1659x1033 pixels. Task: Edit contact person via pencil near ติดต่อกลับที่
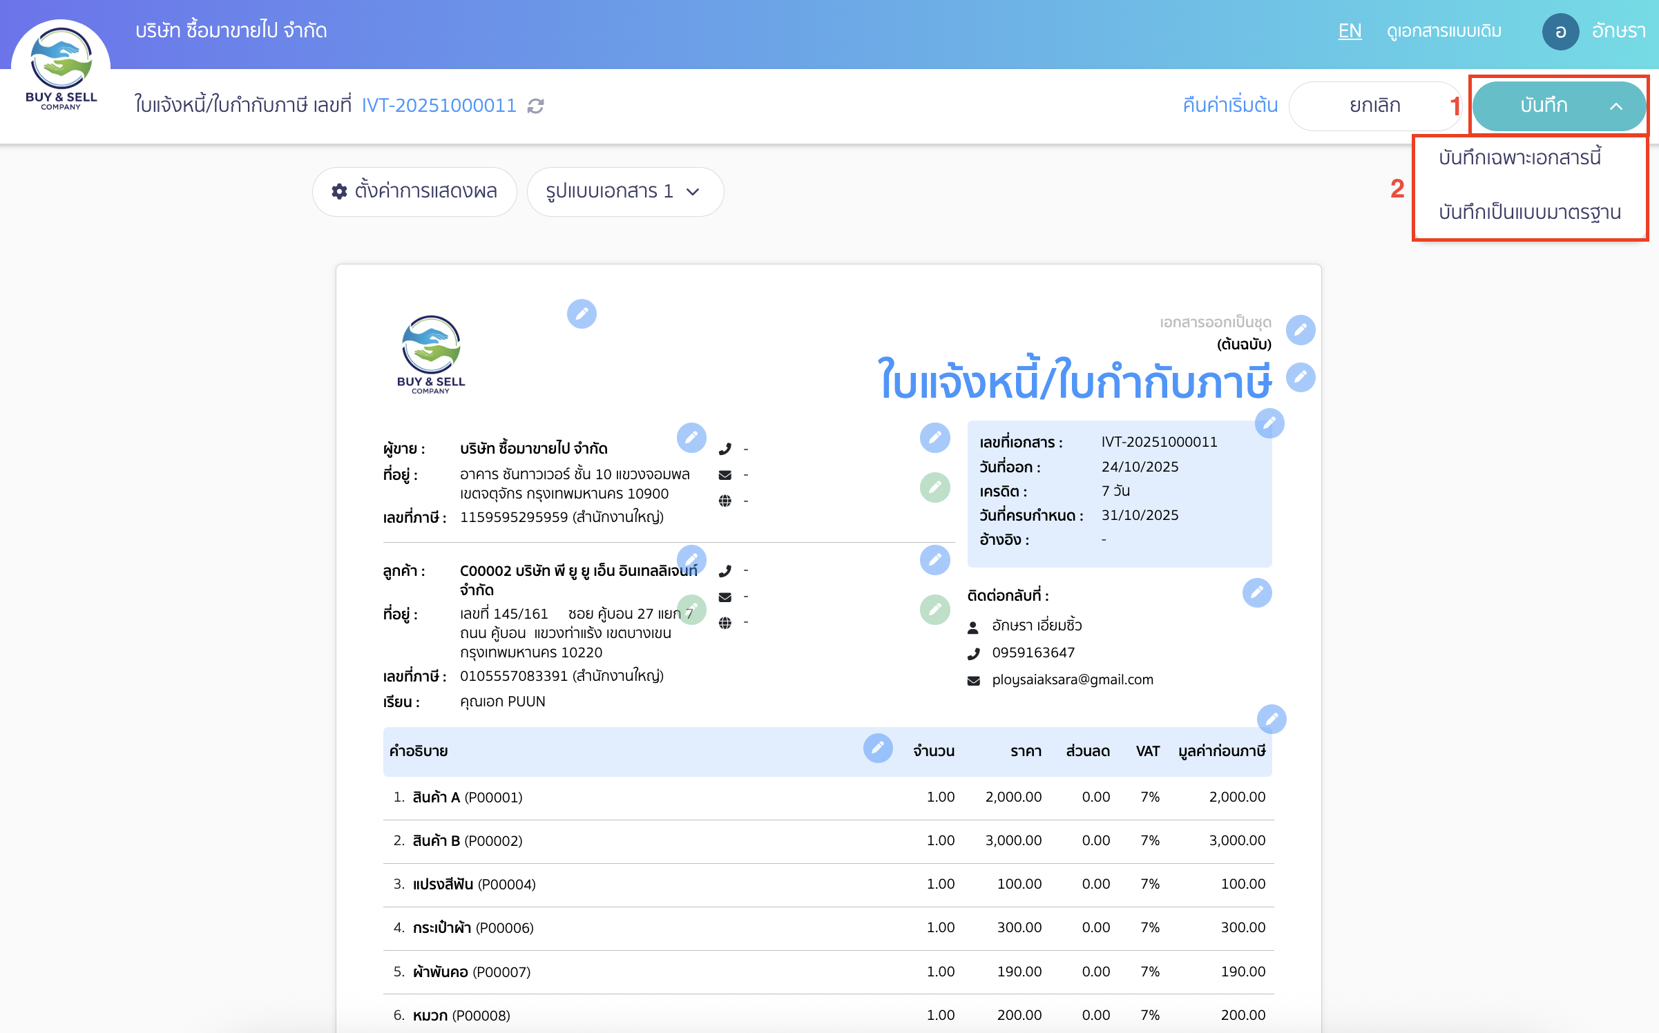coord(1257,592)
